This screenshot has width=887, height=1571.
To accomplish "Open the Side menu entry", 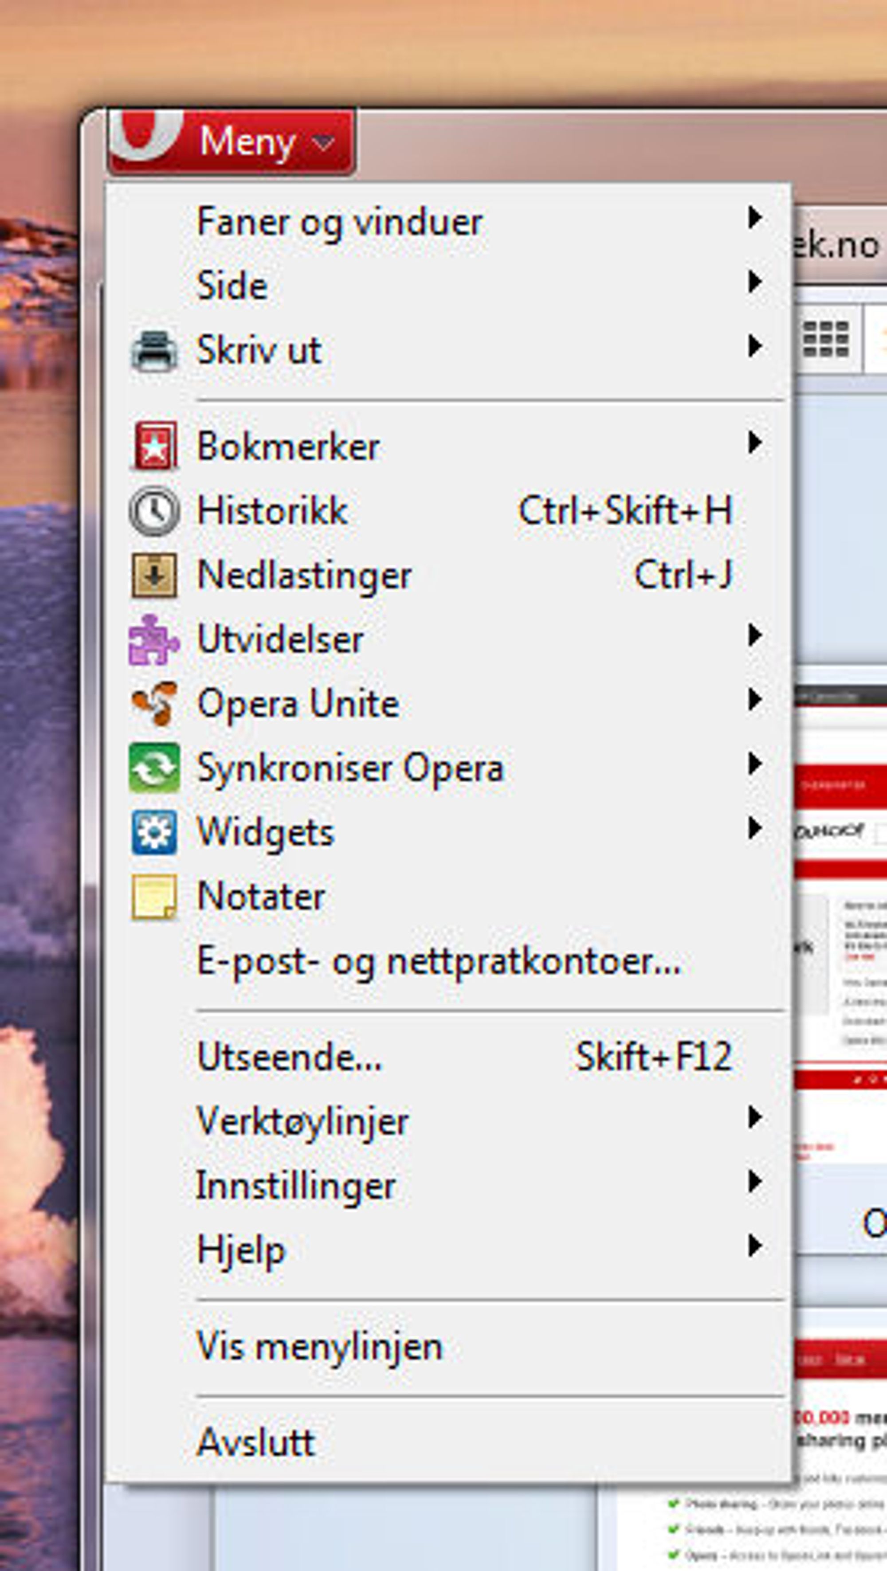I will [x=448, y=286].
